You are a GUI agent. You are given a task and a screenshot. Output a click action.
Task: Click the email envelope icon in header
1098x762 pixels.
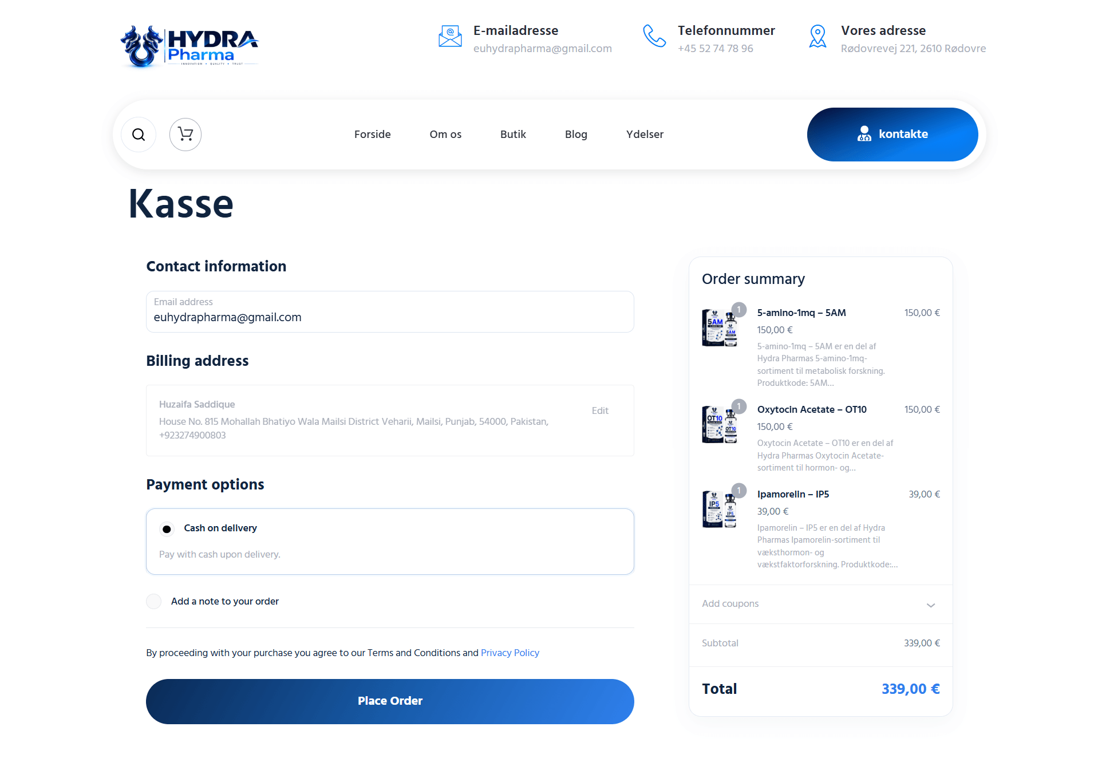tap(450, 36)
